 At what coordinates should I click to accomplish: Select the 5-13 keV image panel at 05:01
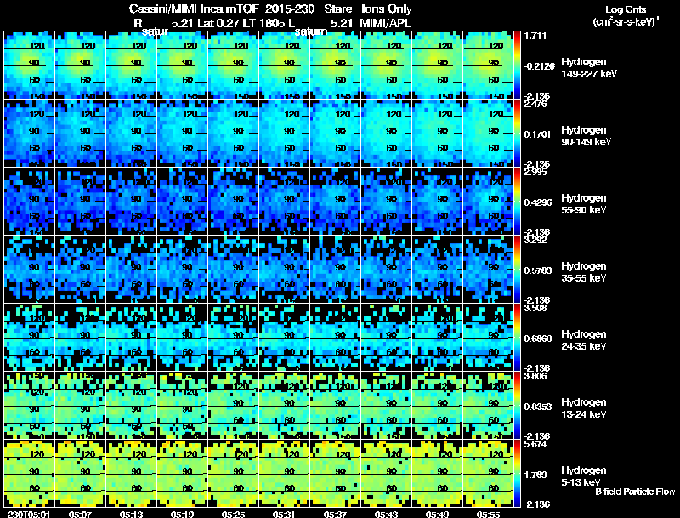coord(30,474)
